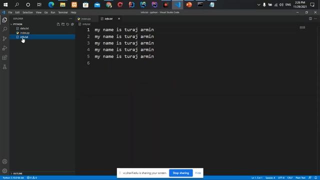Open Windows Action Center notifications
The width and height of the screenshot is (320, 180).
(312, 4)
